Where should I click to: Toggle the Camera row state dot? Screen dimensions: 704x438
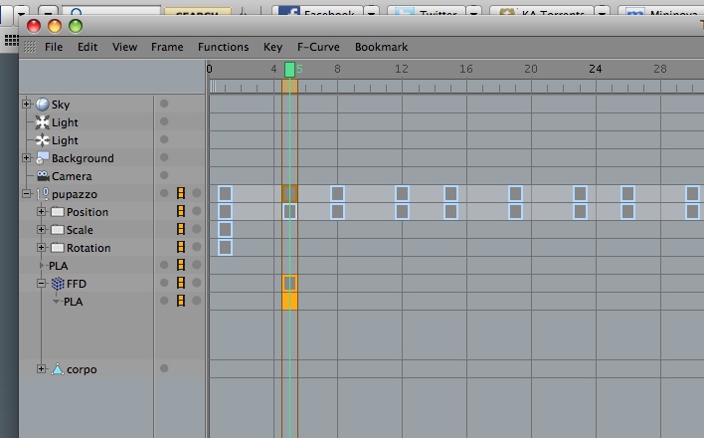[164, 175]
